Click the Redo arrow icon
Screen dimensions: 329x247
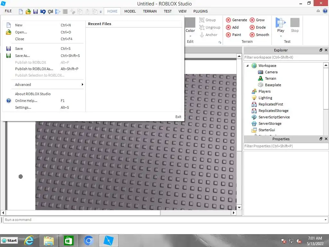tap(50, 11)
